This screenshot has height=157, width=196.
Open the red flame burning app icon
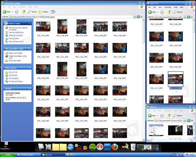coord(100,147)
